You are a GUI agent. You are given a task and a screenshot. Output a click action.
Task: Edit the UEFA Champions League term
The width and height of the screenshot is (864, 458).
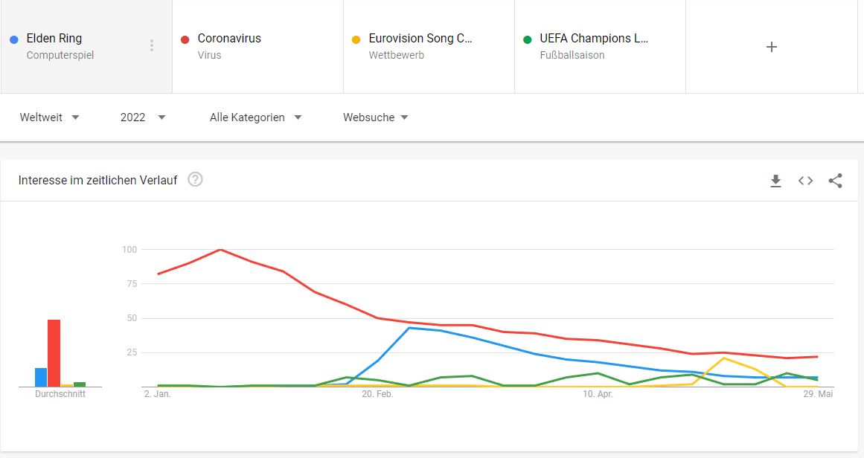point(601,46)
